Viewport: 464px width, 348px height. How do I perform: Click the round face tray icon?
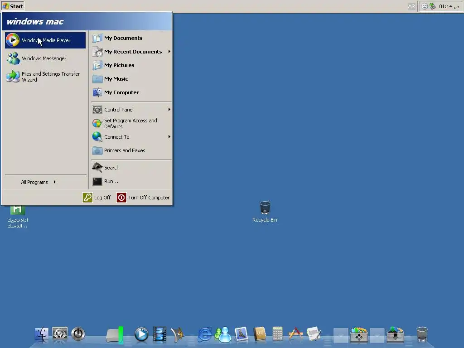pyautogui.click(x=424, y=6)
